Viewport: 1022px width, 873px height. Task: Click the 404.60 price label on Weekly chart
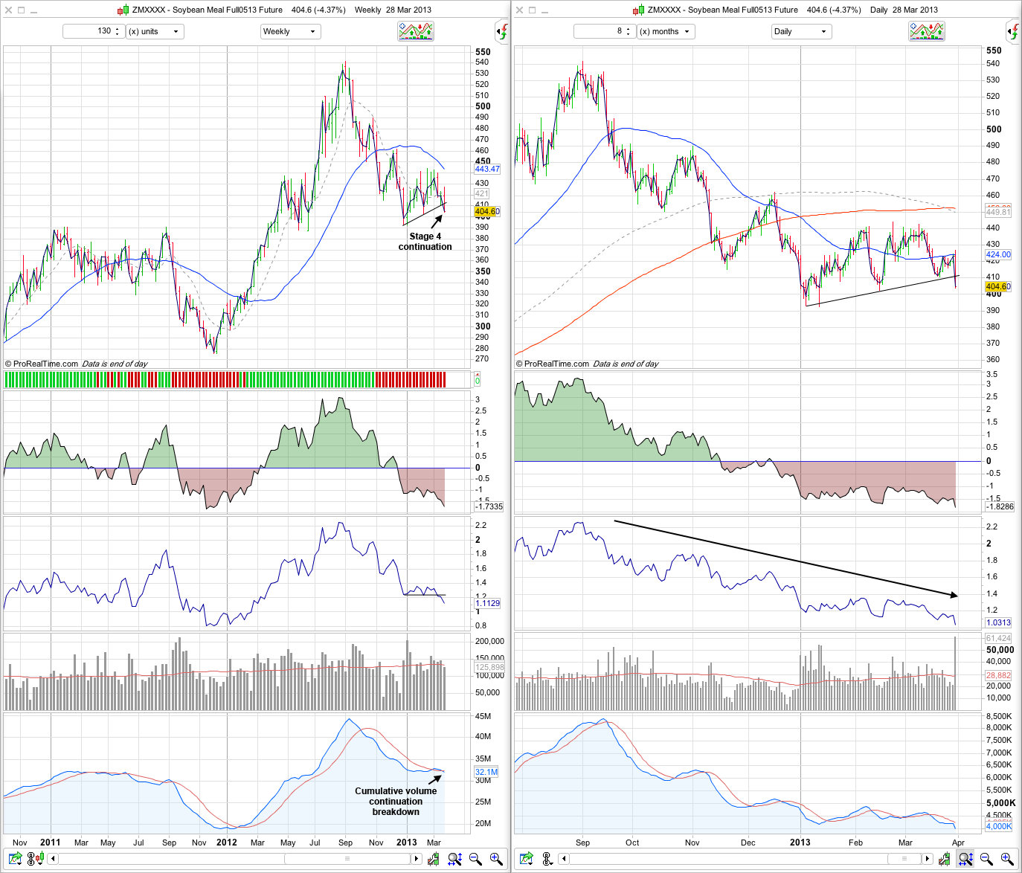[487, 212]
